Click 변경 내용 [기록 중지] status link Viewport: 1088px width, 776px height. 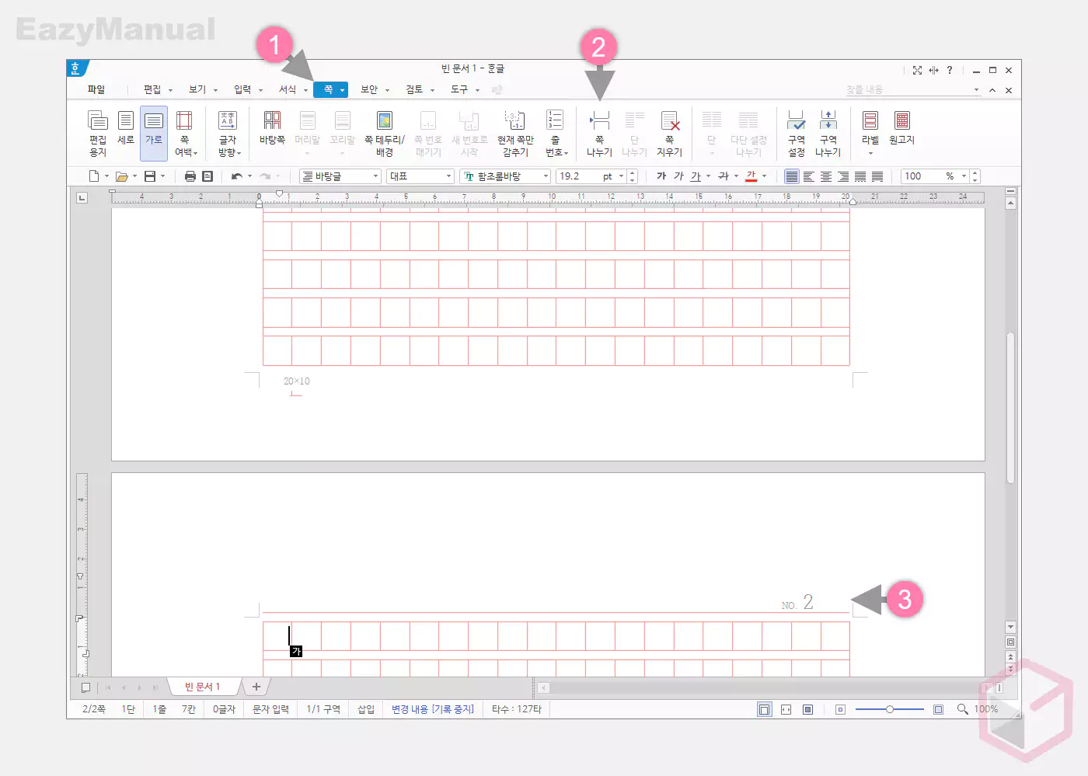pos(432,709)
